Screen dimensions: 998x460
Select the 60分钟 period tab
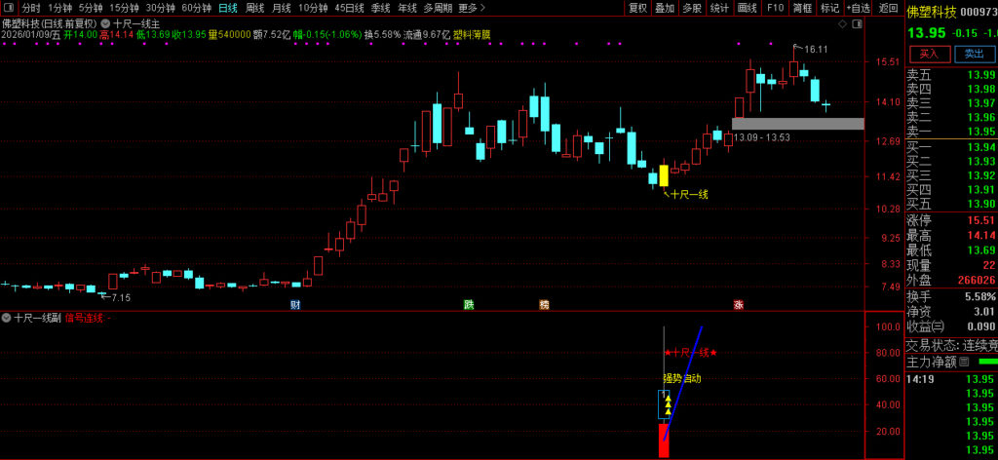coord(197,8)
